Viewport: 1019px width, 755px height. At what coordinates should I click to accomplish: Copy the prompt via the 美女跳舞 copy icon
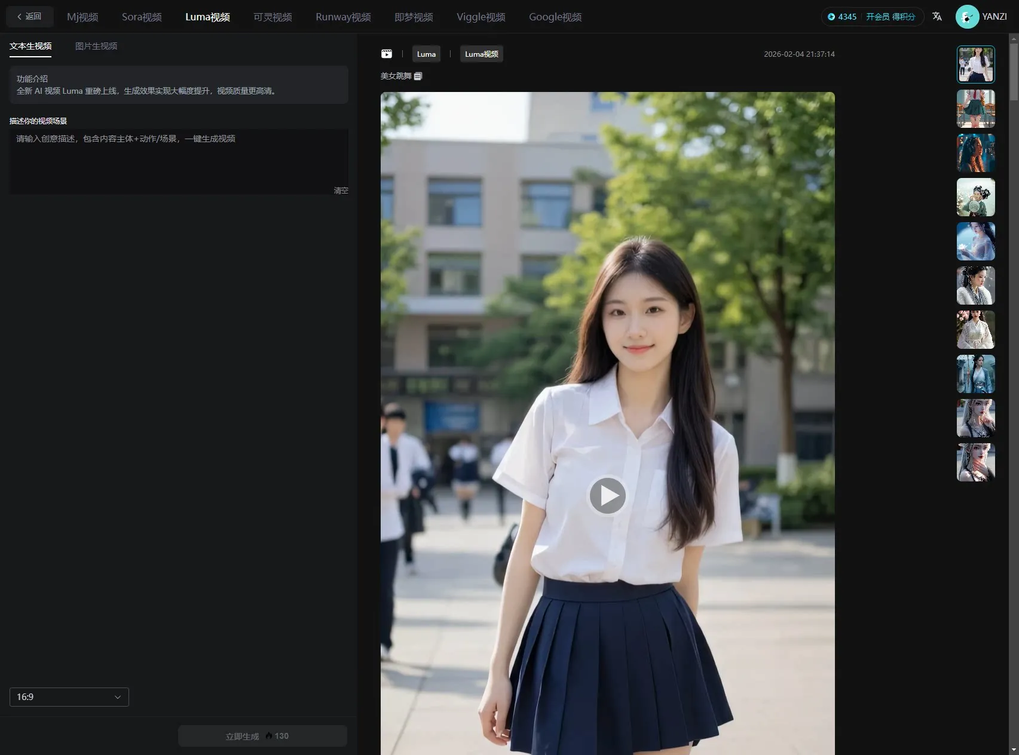point(418,76)
